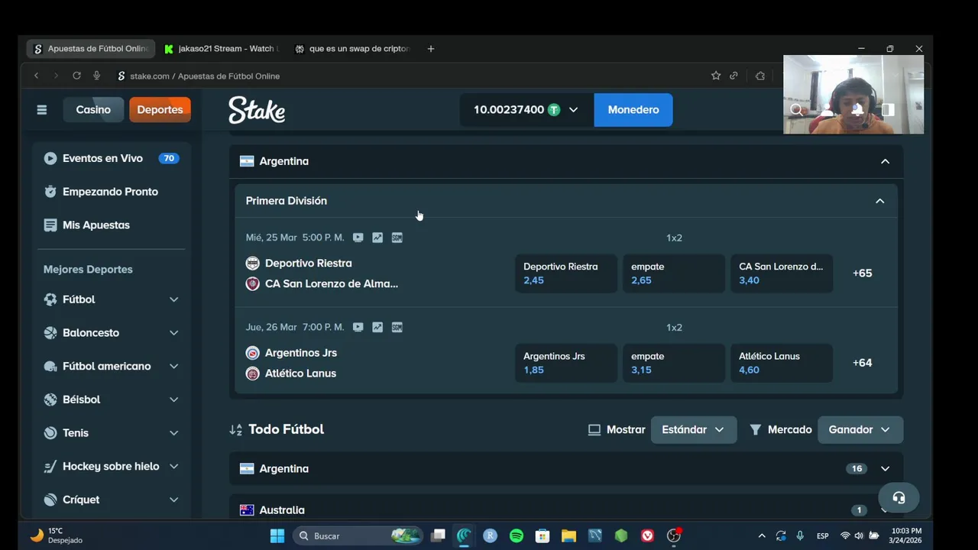This screenshot has height=550, width=978.
Task: Open the extensions puzzle icon in browser toolbar
Action: [759, 76]
